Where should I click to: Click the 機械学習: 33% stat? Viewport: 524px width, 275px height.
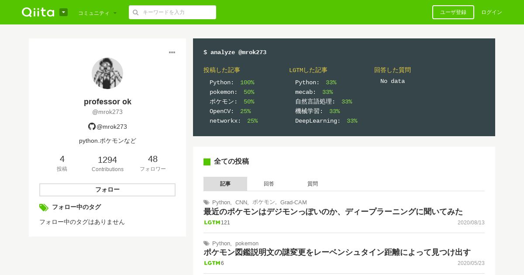click(x=317, y=111)
